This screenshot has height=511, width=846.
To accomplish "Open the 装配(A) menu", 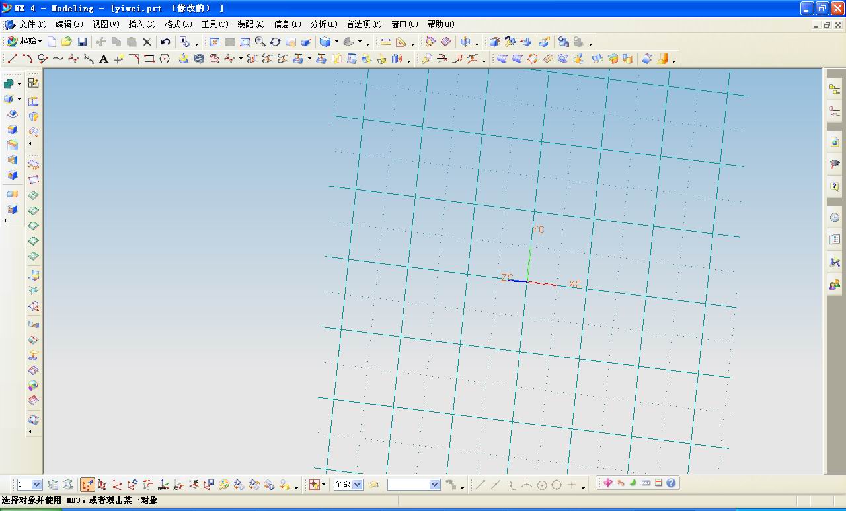I will [x=251, y=24].
